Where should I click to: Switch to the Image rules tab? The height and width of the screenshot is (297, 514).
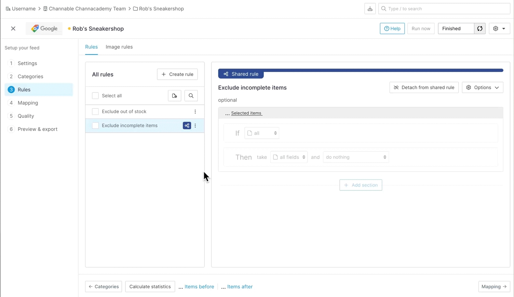(x=119, y=47)
